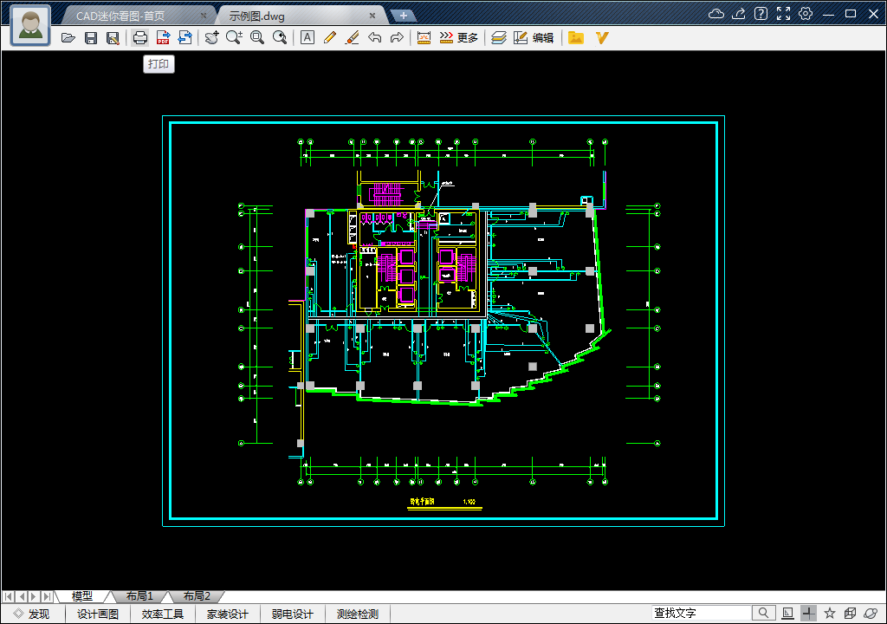Viewport: 887px width, 624px height.
Task: Toggle the crosshair cursor button in status bar
Action: 807,614
